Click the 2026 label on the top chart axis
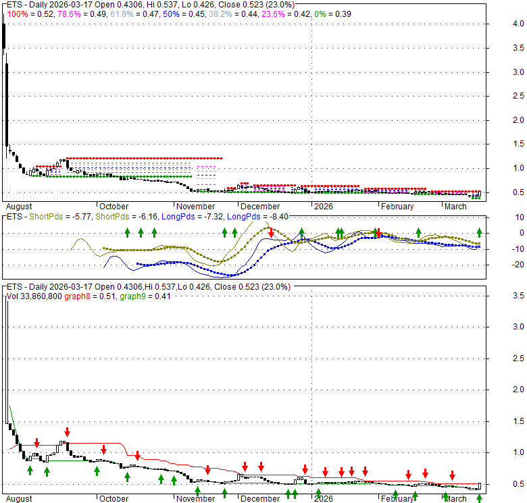This screenshot has height=503, width=527. (323, 207)
